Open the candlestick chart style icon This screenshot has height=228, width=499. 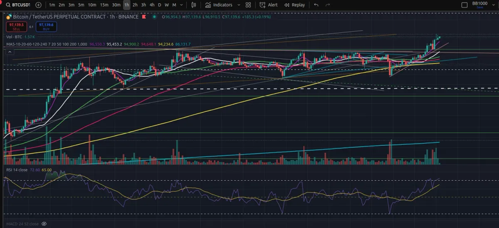(194, 5)
